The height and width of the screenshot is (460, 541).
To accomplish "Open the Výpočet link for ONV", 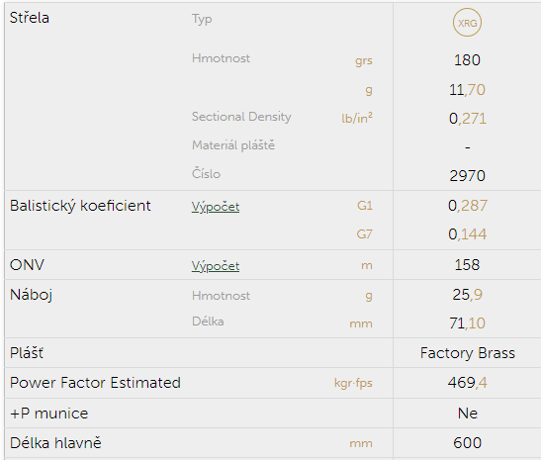I will (x=216, y=266).
